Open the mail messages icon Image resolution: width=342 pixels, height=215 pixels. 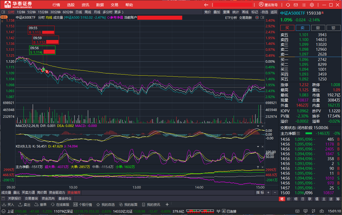tap(296, 5)
